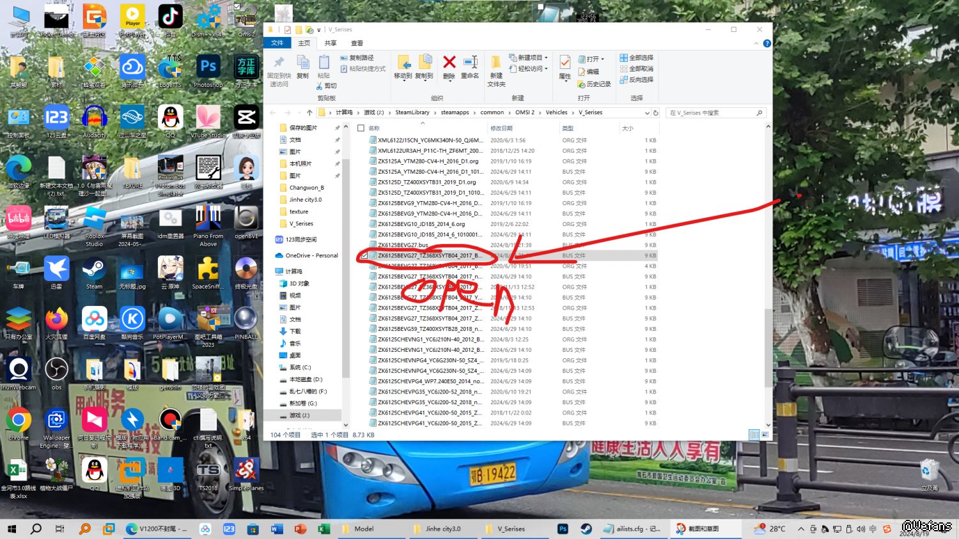Switch to the 查看 ribbon tab

pyautogui.click(x=357, y=43)
